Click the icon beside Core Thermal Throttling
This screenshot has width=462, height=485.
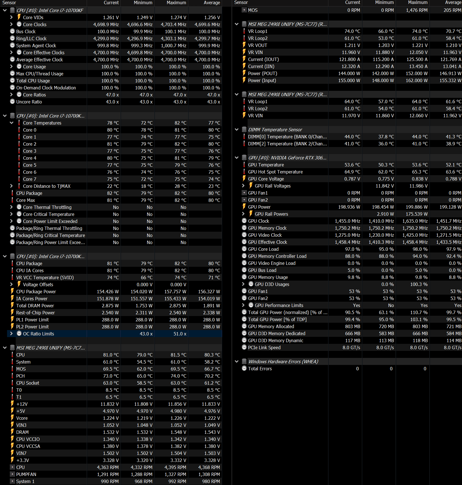(19, 207)
